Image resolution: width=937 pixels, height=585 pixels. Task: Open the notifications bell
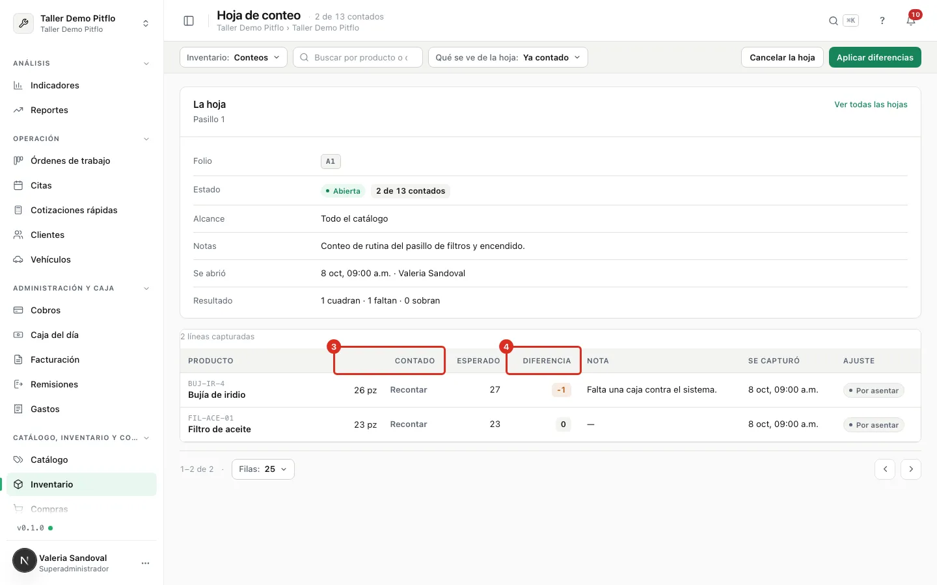click(x=911, y=21)
